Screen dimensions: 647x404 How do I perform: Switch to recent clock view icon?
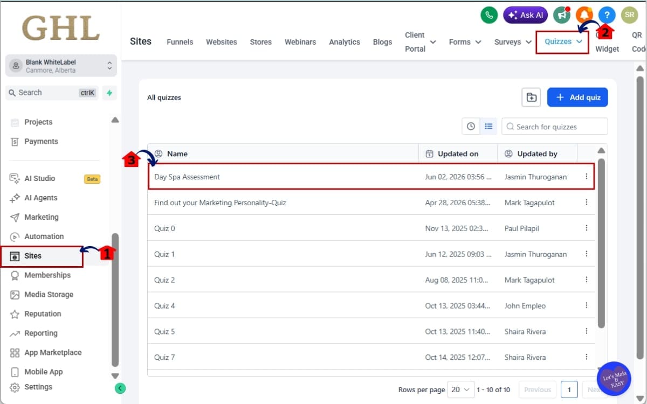(x=471, y=126)
